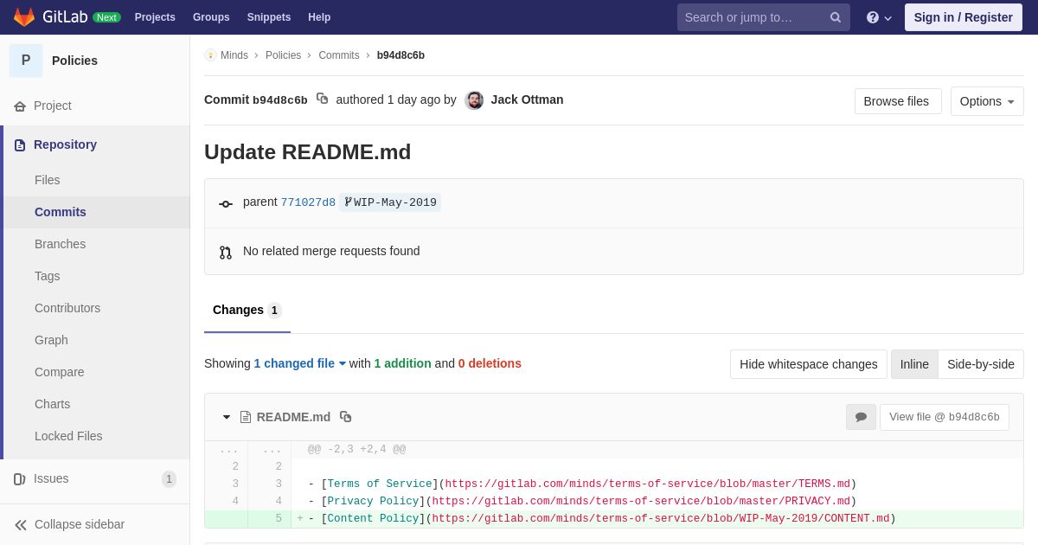Switch diff view to Inline
Image resolution: width=1038 pixels, height=545 pixels.
pos(914,364)
